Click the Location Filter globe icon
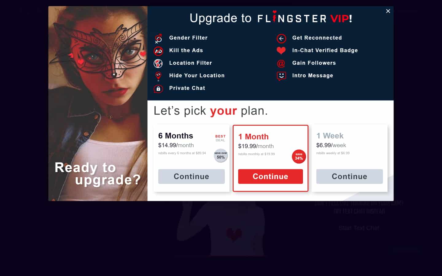 point(158,63)
